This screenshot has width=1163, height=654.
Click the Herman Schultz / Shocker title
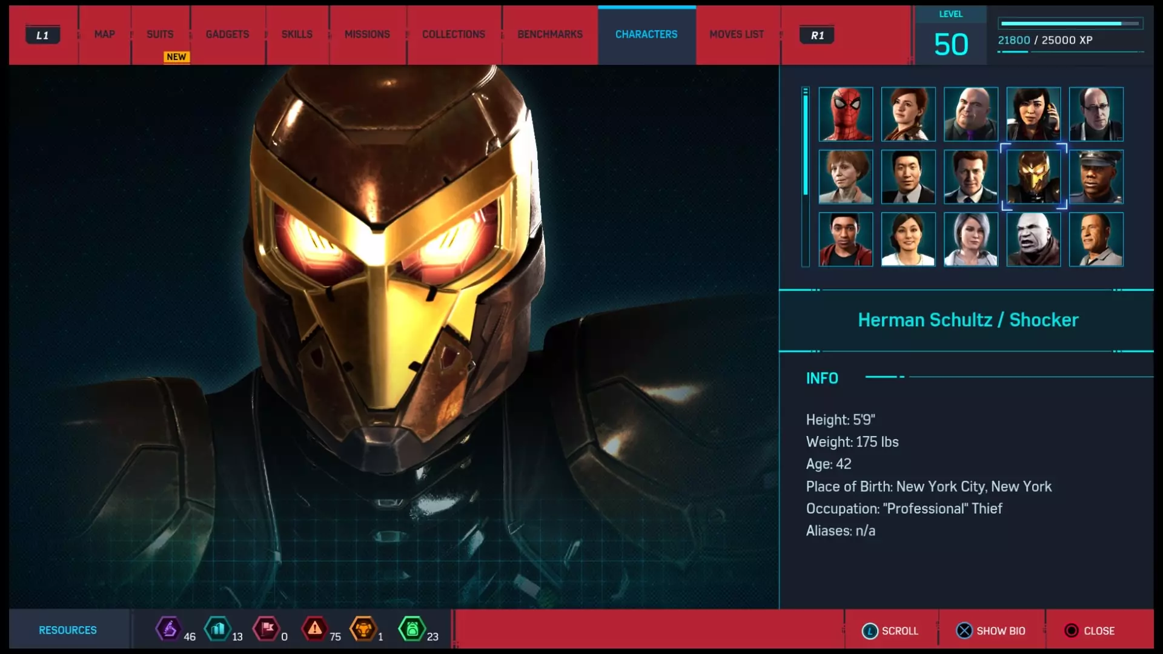(968, 320)
